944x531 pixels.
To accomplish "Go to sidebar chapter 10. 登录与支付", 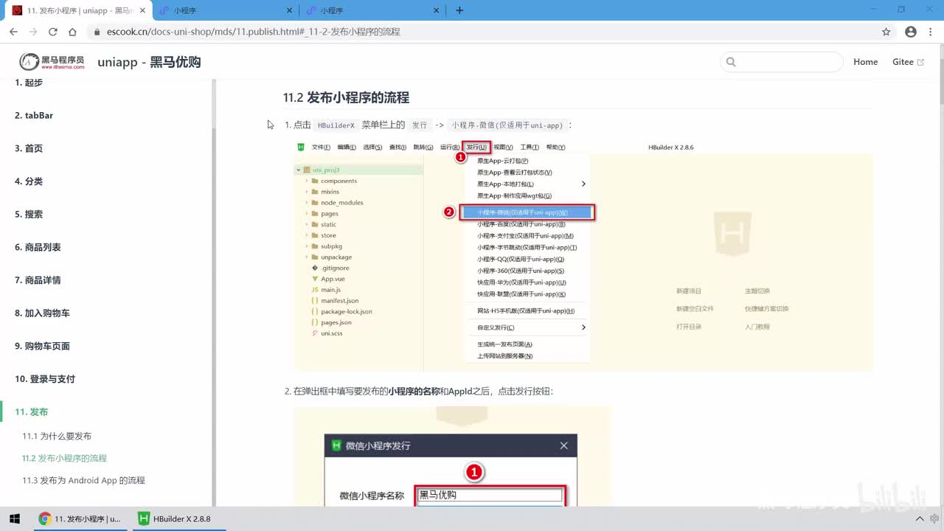I will point(45,378).
